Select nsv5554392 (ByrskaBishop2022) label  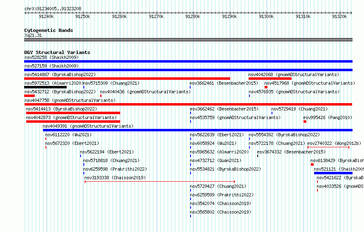click(x=284, y=135)
